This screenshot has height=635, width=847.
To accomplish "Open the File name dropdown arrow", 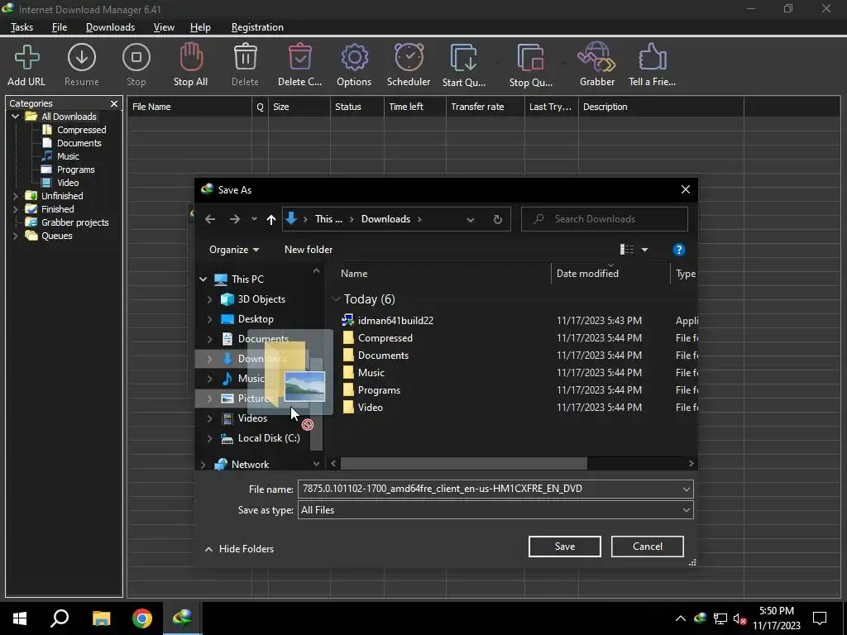I will (686, 489).
